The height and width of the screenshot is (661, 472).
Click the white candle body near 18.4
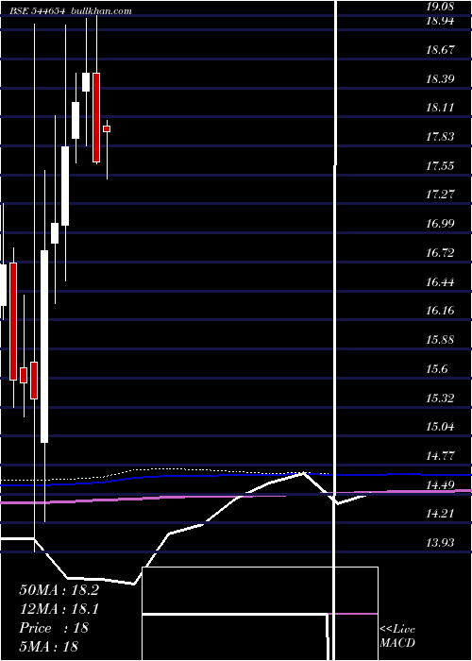point(86,82)
